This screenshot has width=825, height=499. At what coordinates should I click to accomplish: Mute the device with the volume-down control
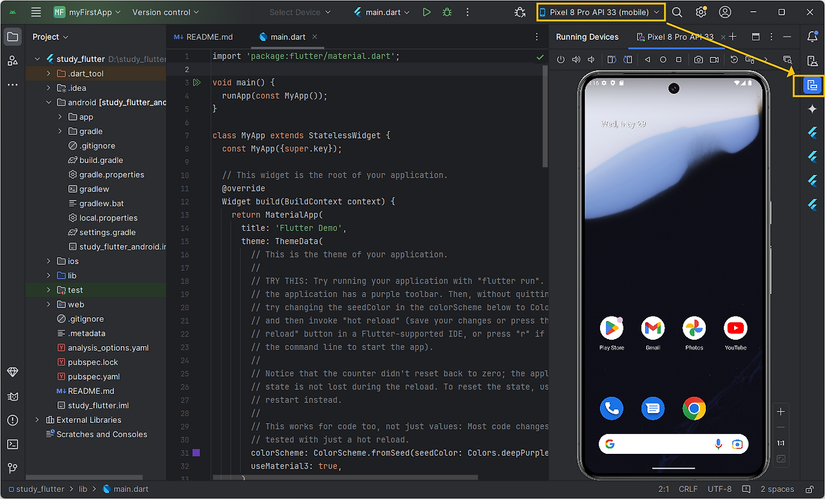click(x=590, y=59)
